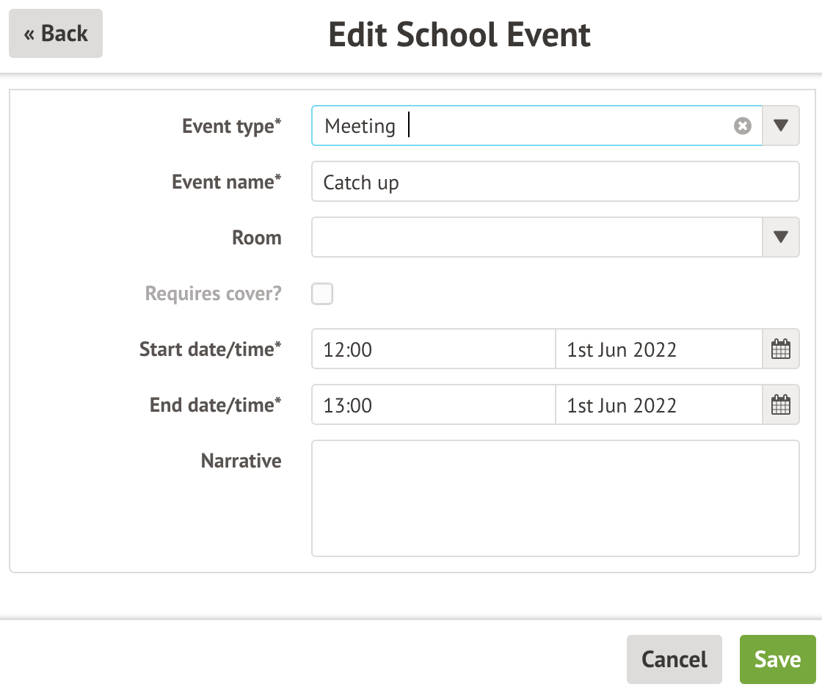Click the Narrative field label
Viewport: 822px width, 687px height.
tap(241, 461)
